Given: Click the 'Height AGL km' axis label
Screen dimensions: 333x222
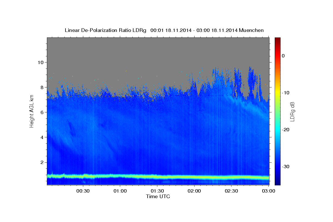Looking at the screenshot, I should pos(32,111).
